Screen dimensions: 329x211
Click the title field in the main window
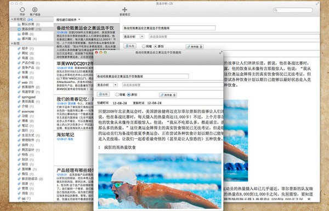pos(169,28)
